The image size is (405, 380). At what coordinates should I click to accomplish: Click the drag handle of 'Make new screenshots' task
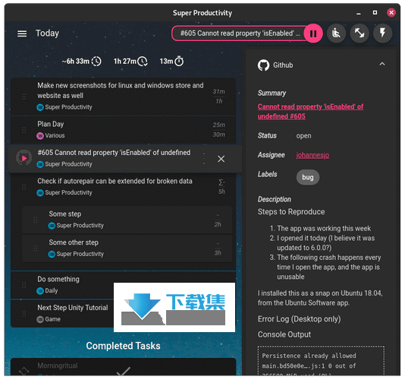(24, 97)
